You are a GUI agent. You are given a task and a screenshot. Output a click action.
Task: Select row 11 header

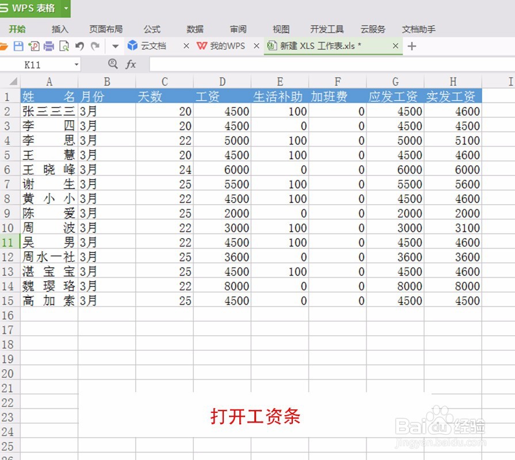coord(7,242)
